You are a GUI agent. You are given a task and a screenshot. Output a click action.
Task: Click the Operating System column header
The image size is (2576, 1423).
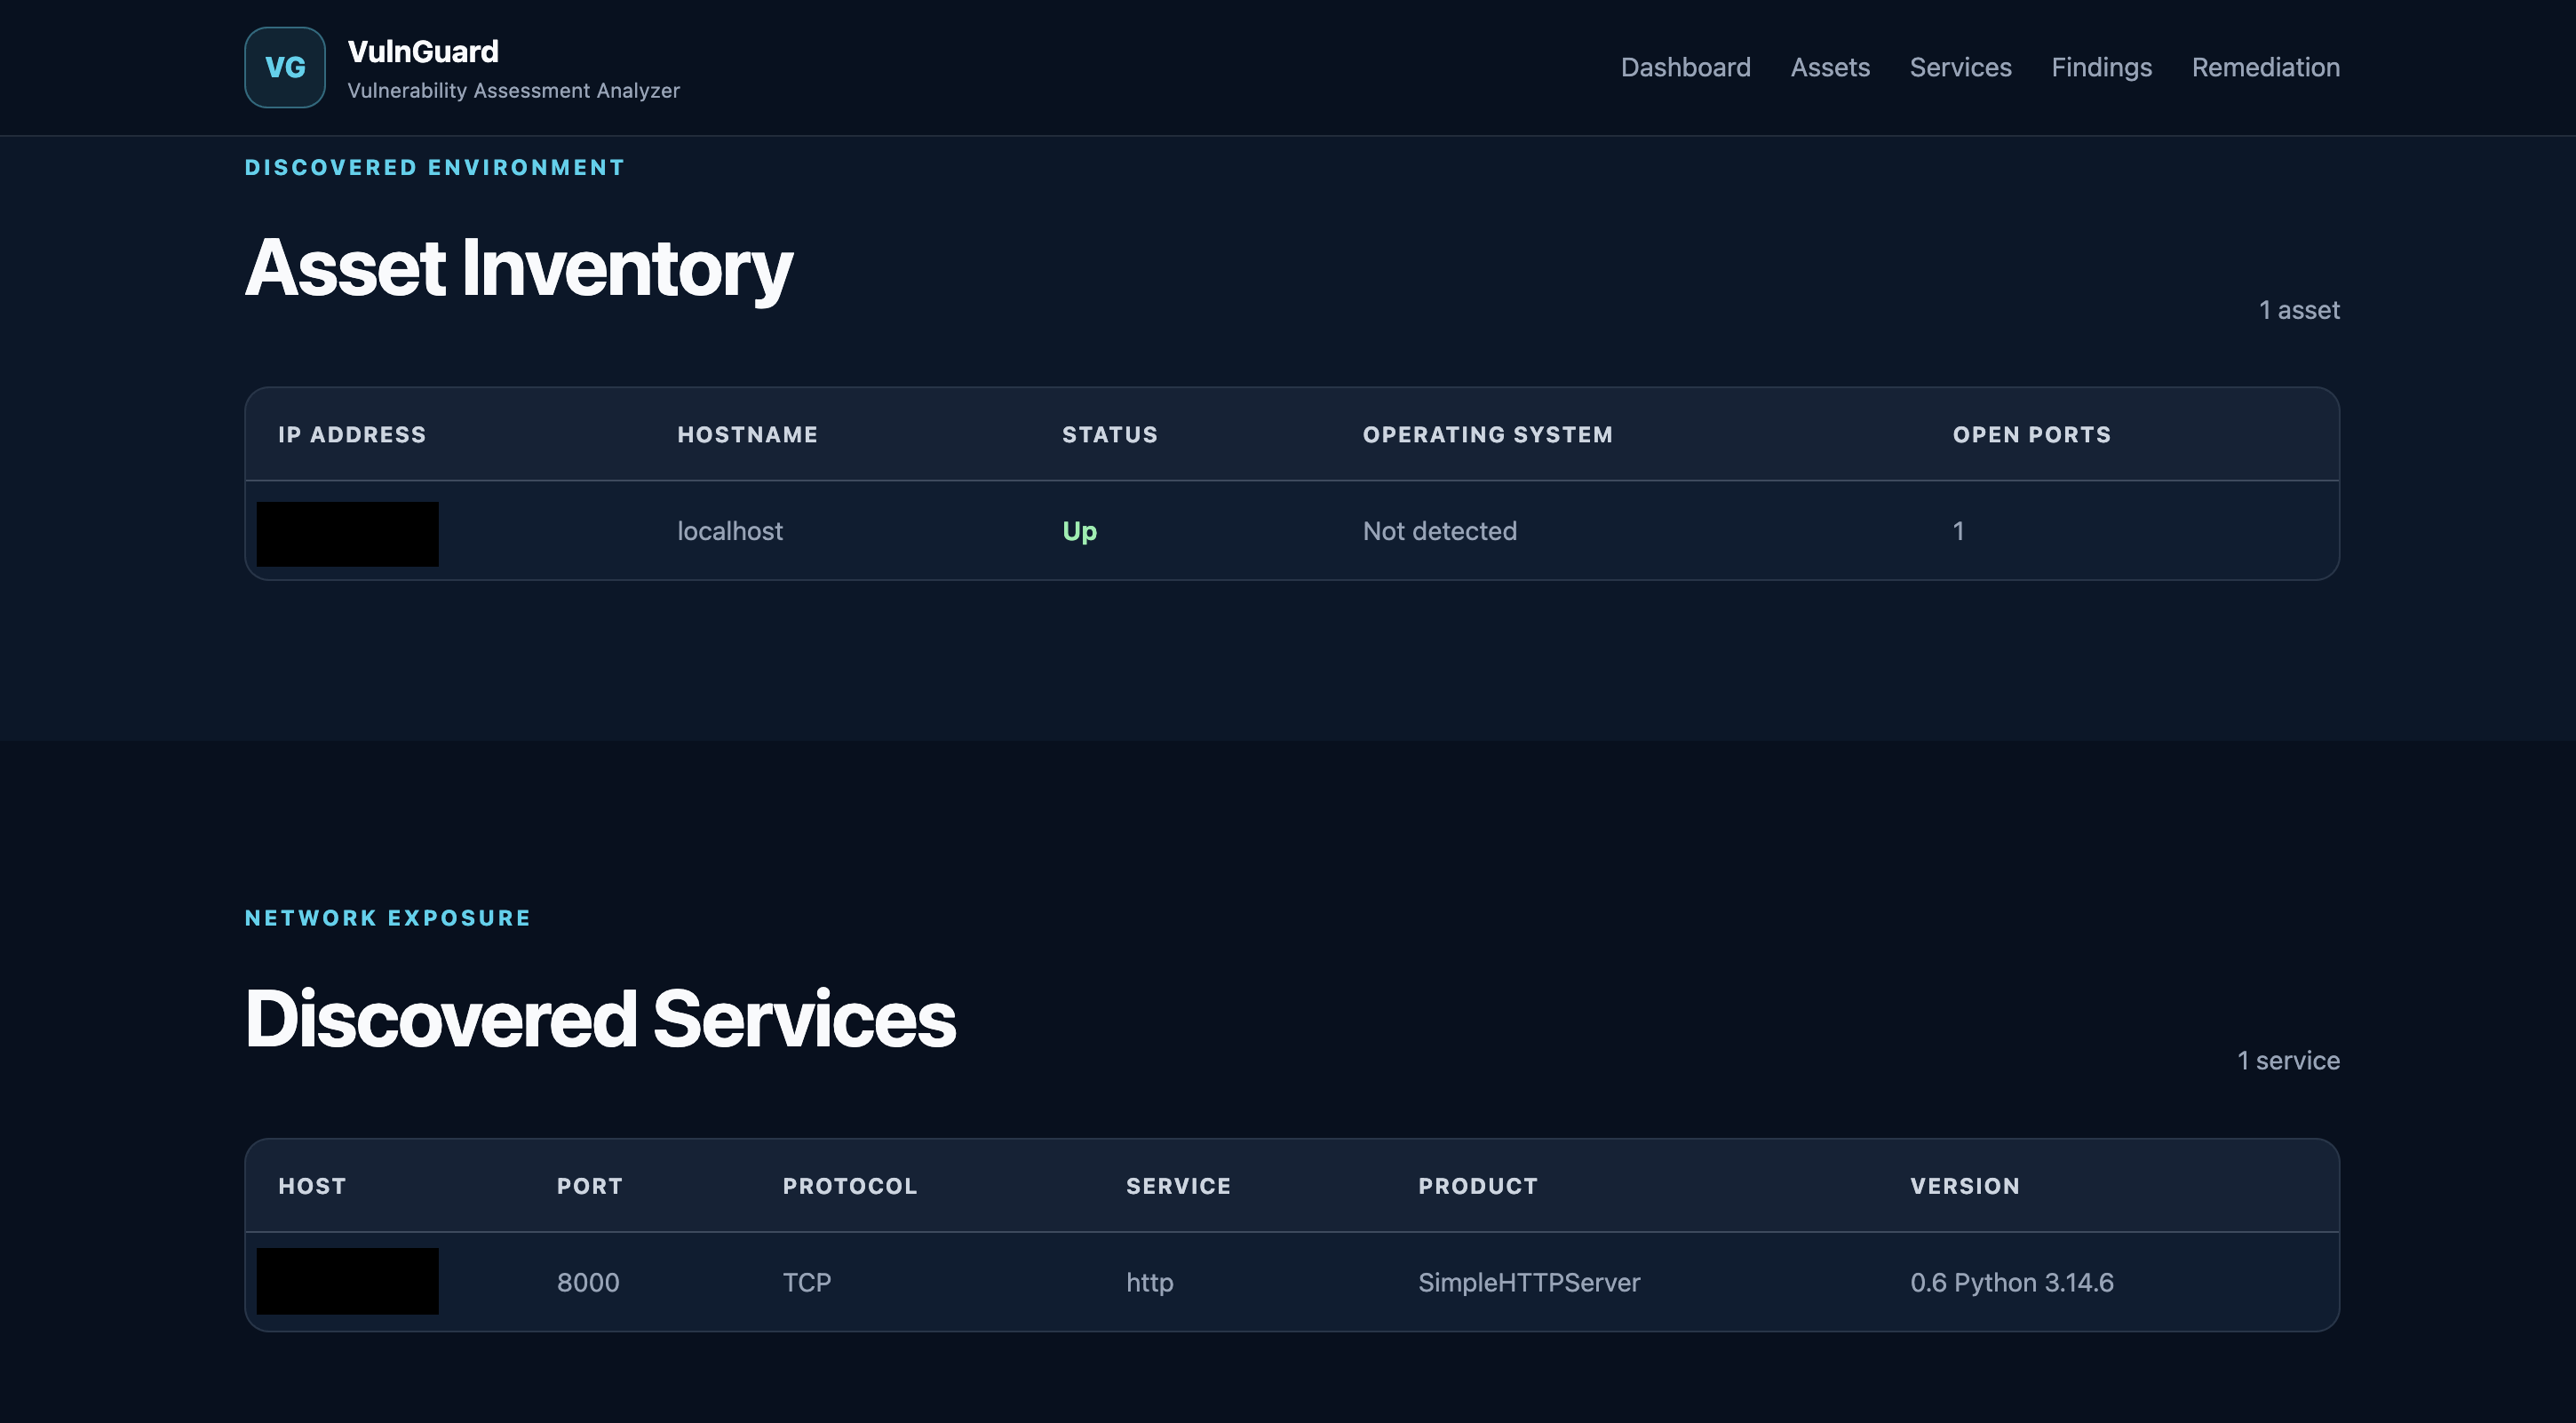pos(1487,434)
